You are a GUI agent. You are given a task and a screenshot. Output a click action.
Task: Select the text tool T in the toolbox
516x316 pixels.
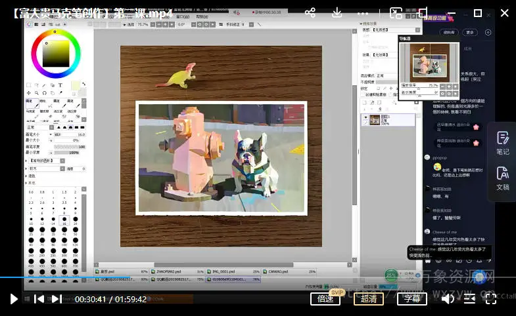pos(60,85)
